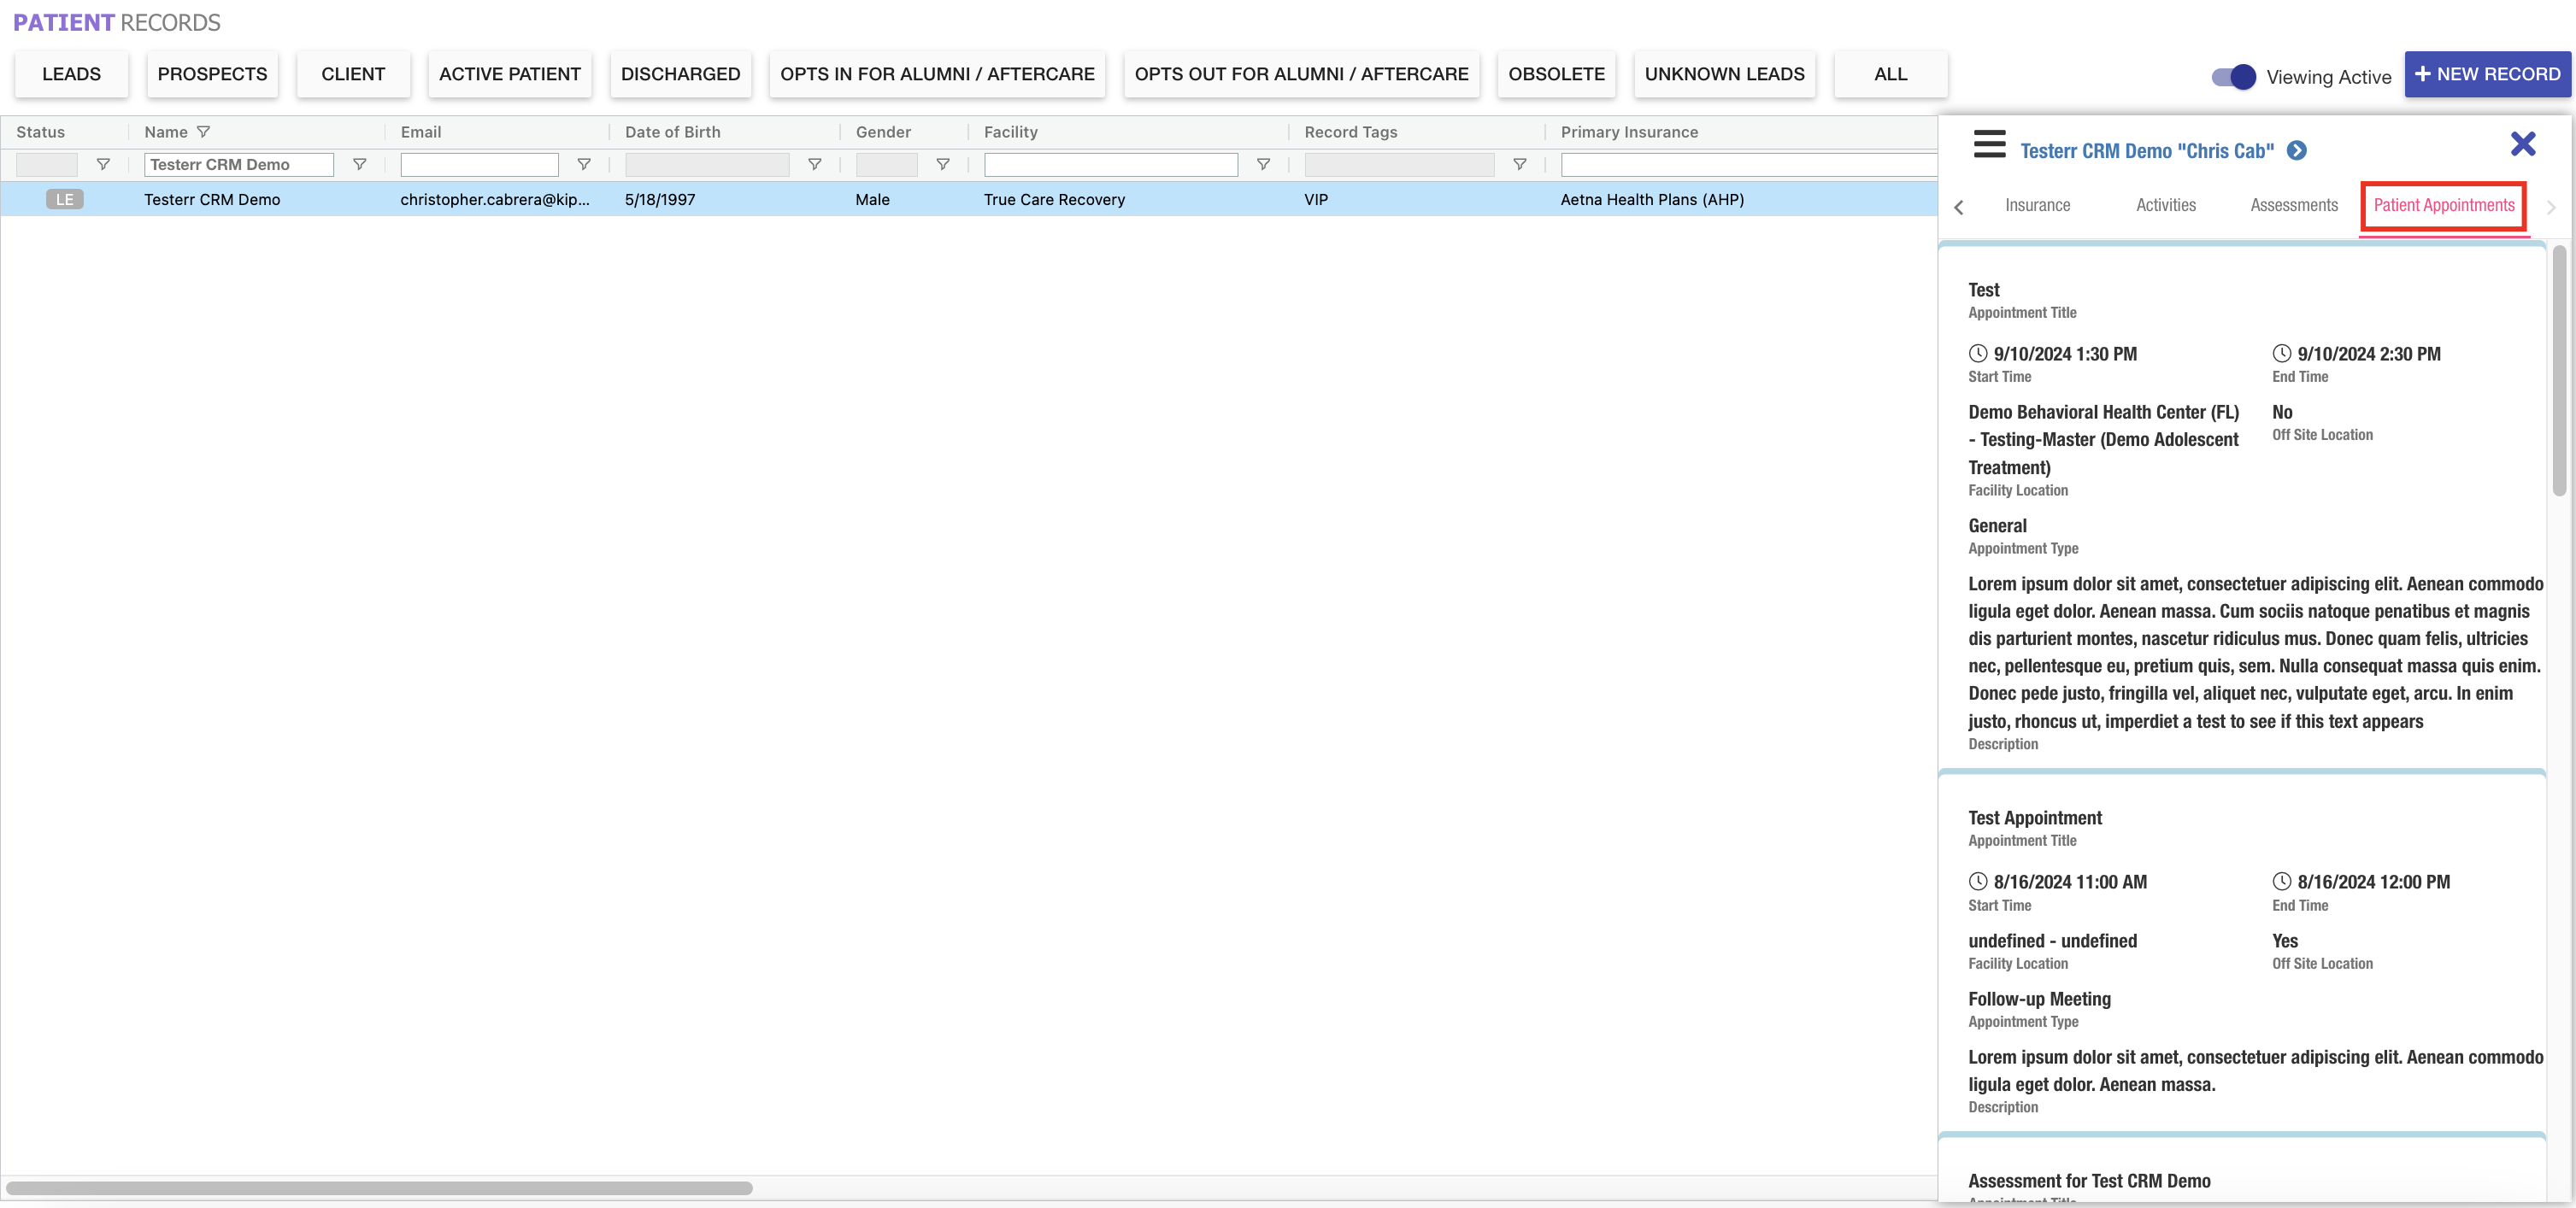Open the hamburger menu in patient panel
The width and height of the screenshot is (2576, 1208).
(1989, 145)
